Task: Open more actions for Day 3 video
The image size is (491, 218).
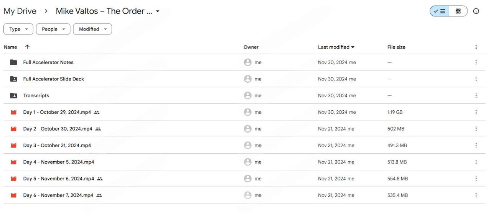Action: 476,145
